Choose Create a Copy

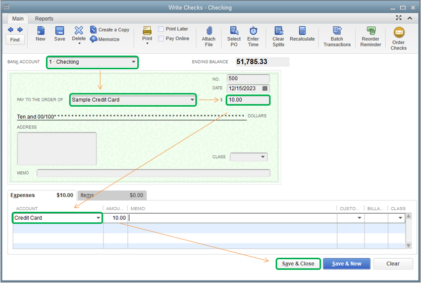point(110,29)
